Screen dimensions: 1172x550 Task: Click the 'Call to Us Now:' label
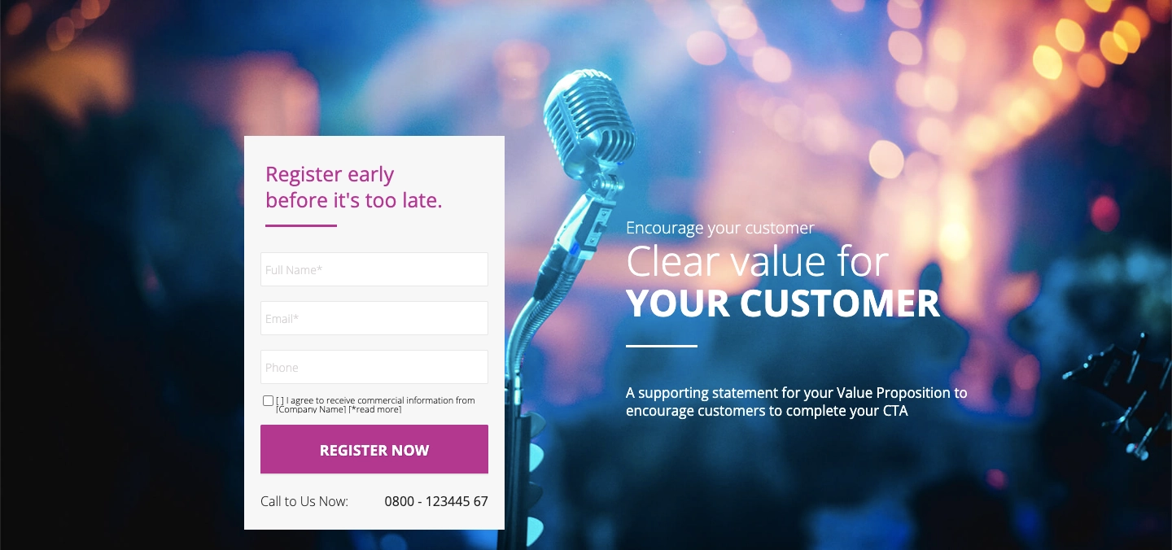pyautogui.click(x=304, y=501)
